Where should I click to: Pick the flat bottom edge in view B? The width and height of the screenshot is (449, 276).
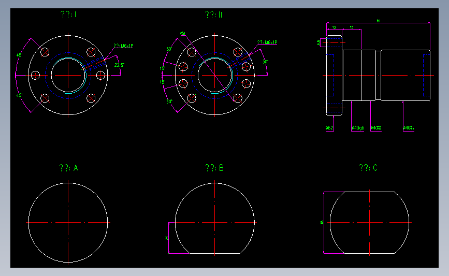[215, 253]
